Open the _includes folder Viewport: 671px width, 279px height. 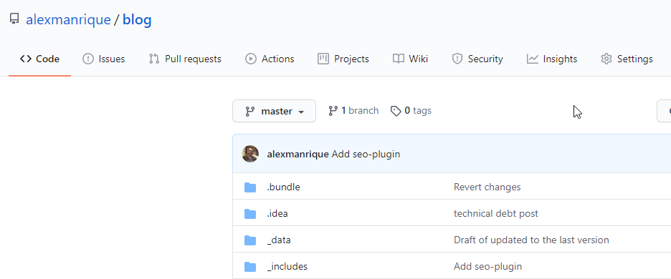pos(287,267)
